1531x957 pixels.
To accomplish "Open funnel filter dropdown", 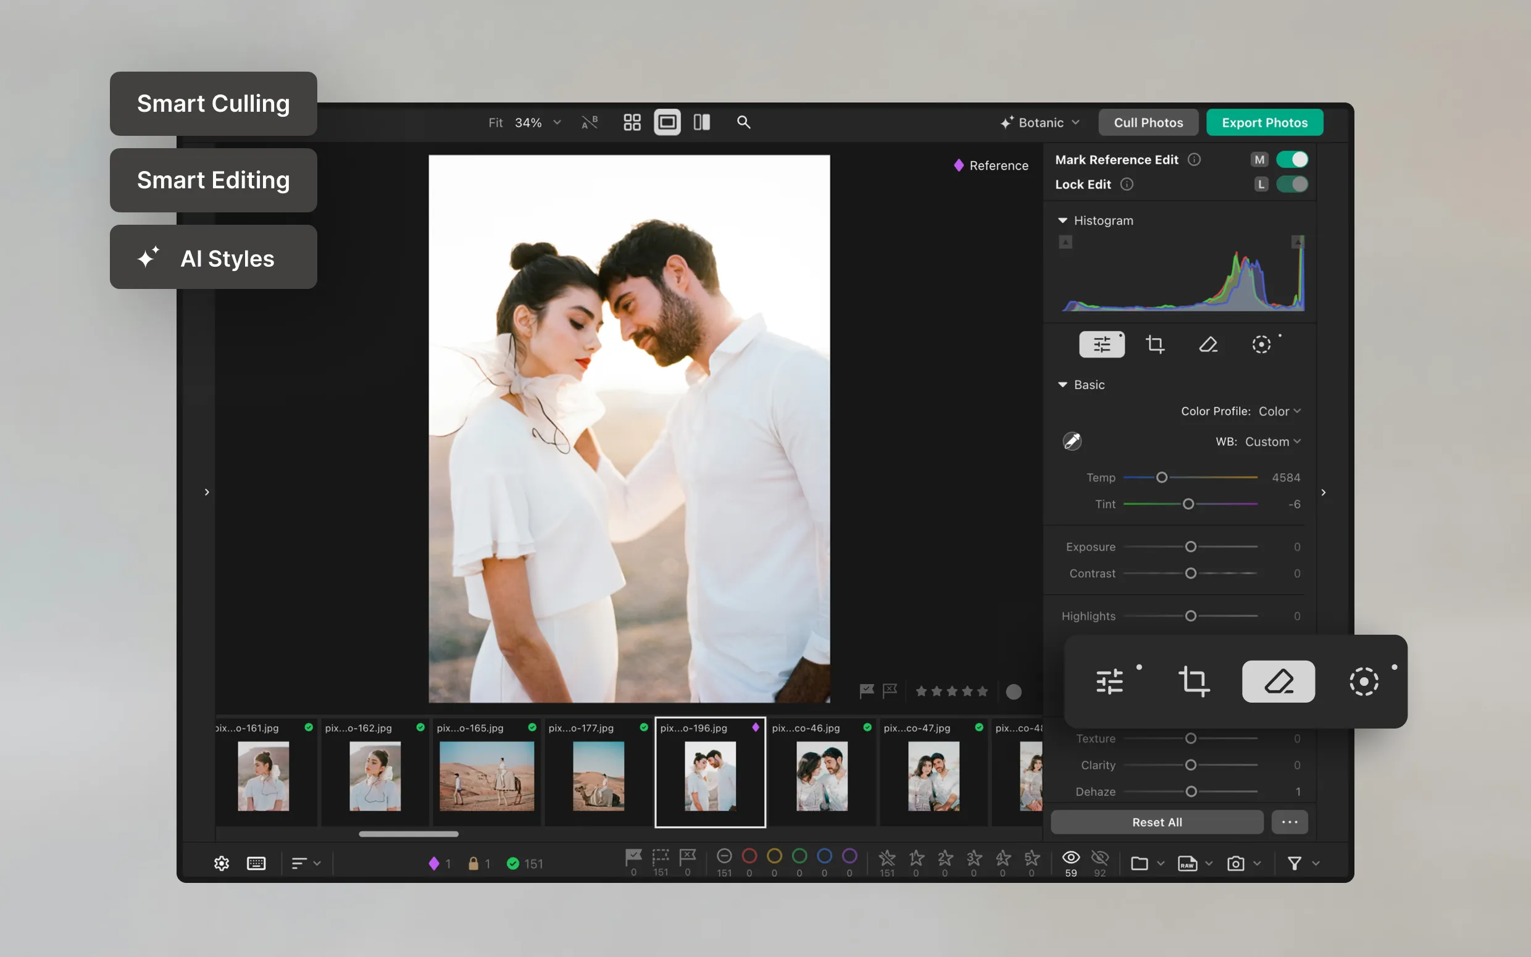I will coord(1304,863).
